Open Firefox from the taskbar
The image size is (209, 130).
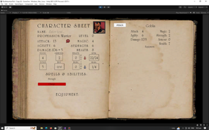click(x=51, y=128)
